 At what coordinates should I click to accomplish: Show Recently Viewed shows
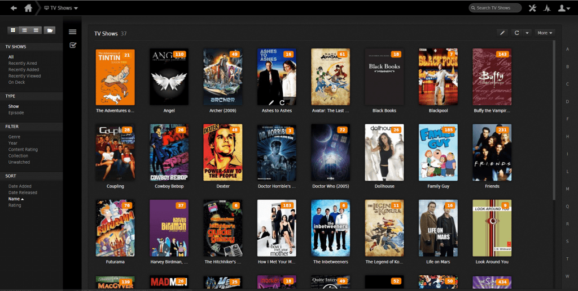point(25,76)
